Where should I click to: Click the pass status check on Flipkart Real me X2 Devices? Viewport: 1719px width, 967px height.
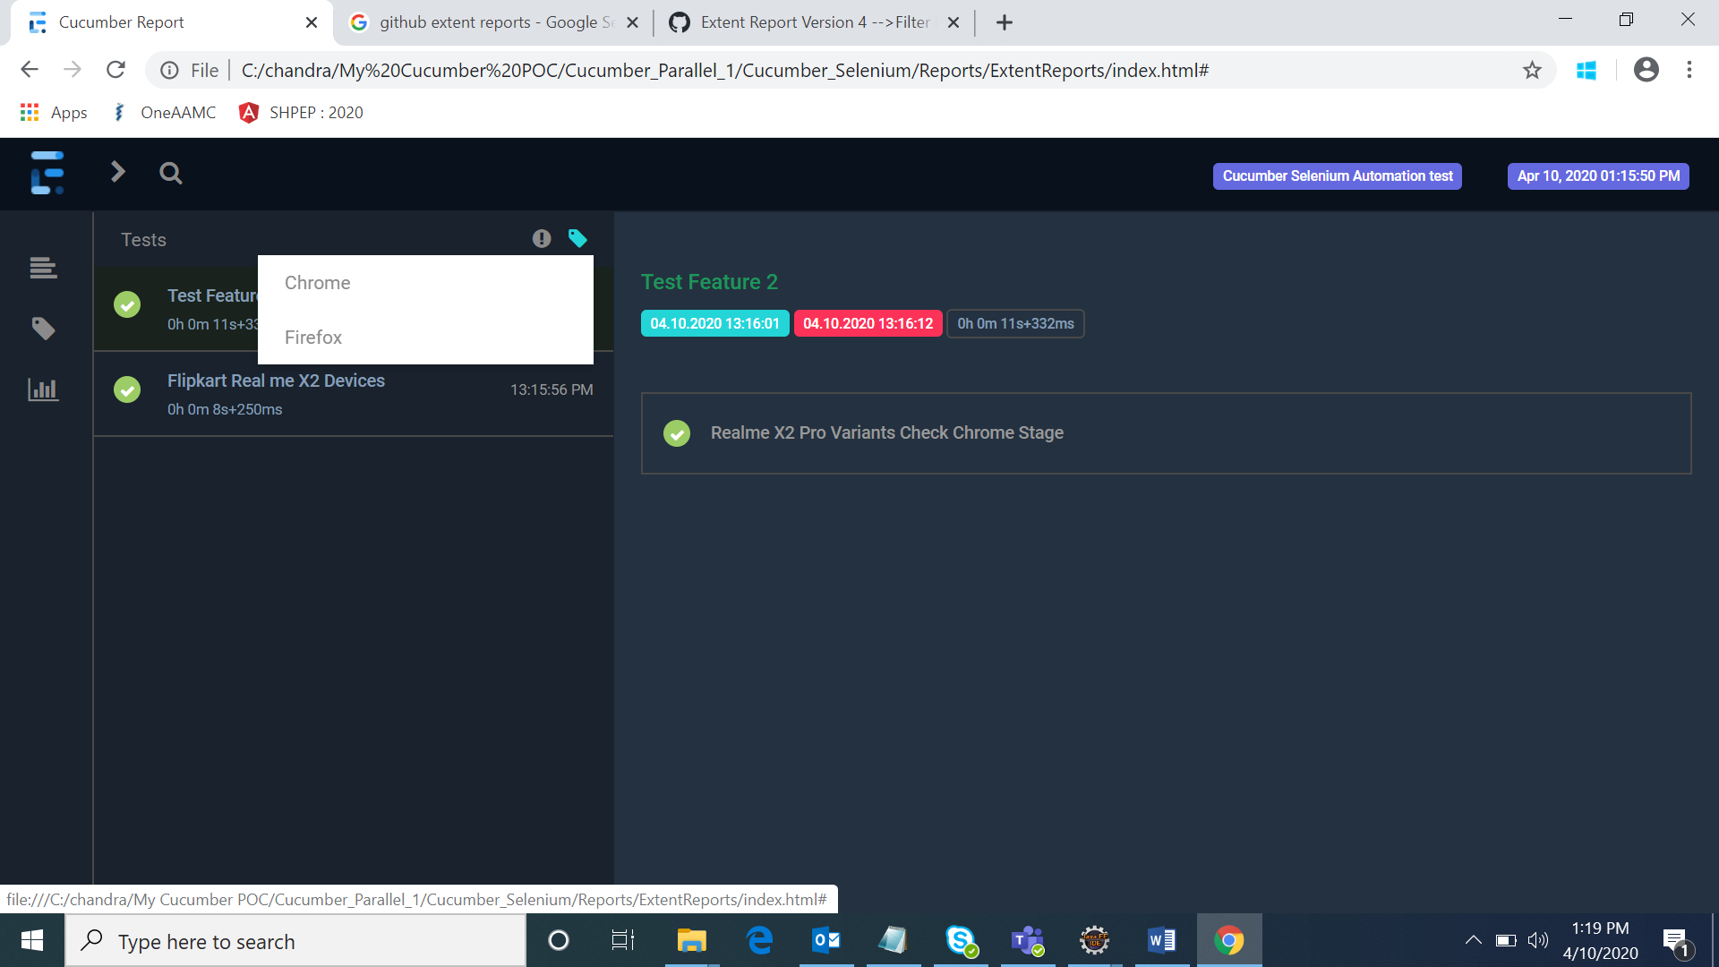pyautogui.click(x=126, y=389)
